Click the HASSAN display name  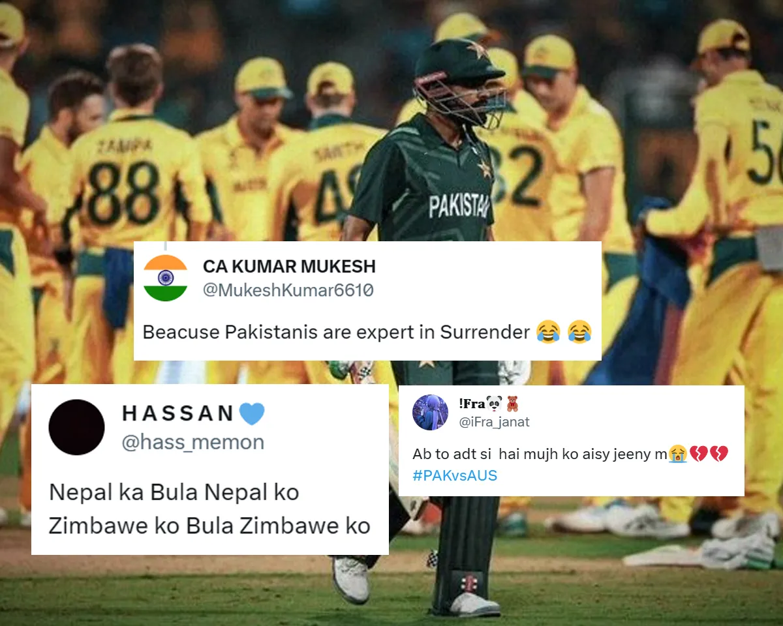(x=177, y=413)
